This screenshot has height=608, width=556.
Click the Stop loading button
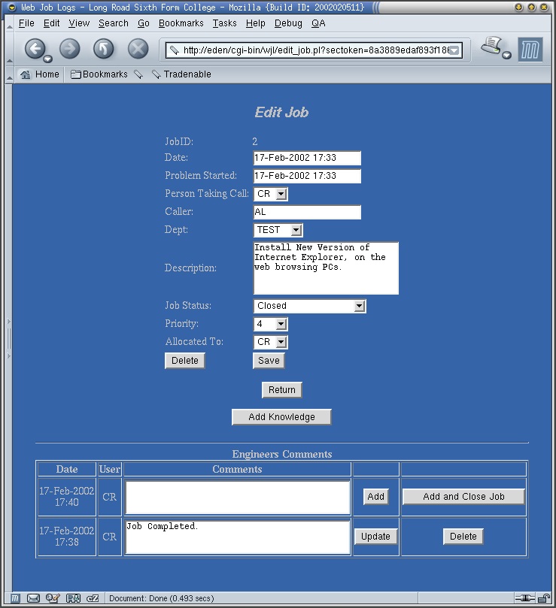point(138,49)
